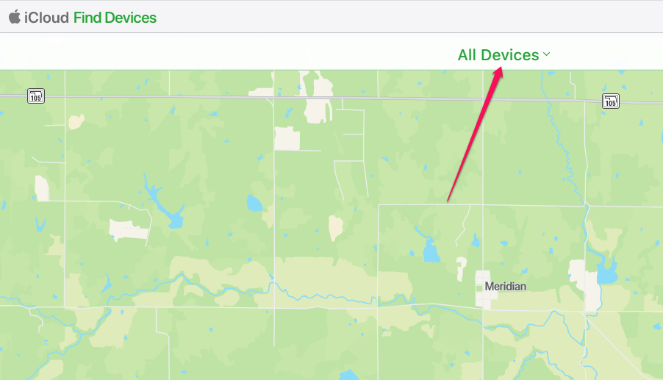Click the green square marker beside Meridian
The width and height of the screenshot is (663, 380).
point(479,288)
